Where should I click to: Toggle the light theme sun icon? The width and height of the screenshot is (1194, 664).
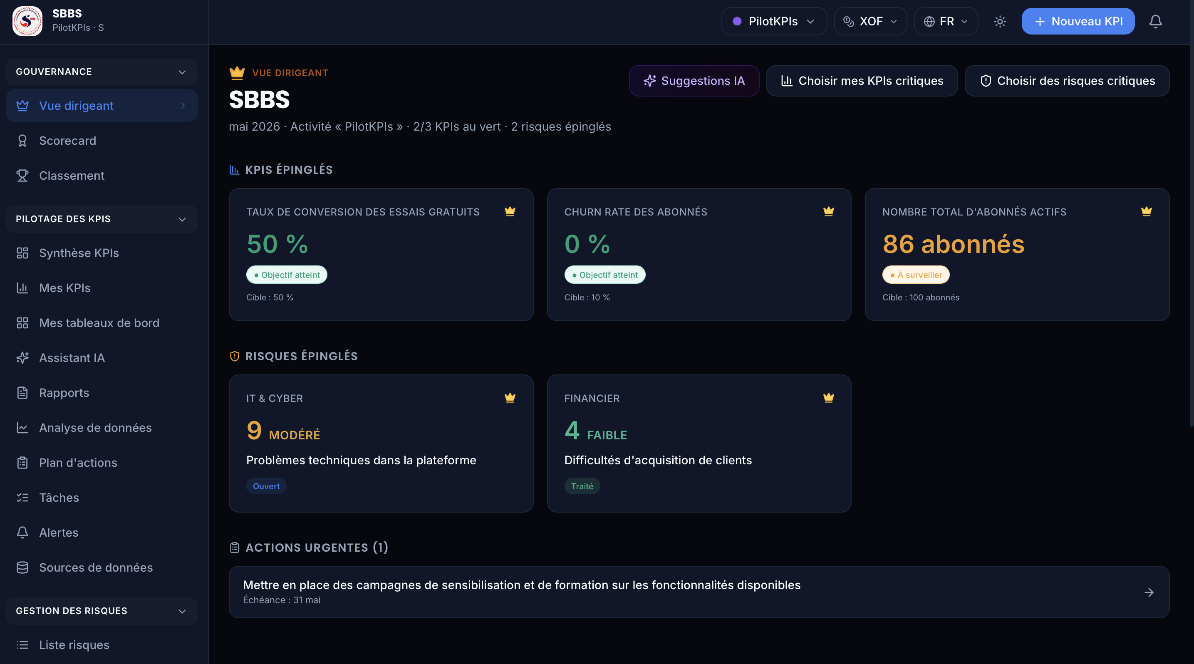coord(1000,21)
